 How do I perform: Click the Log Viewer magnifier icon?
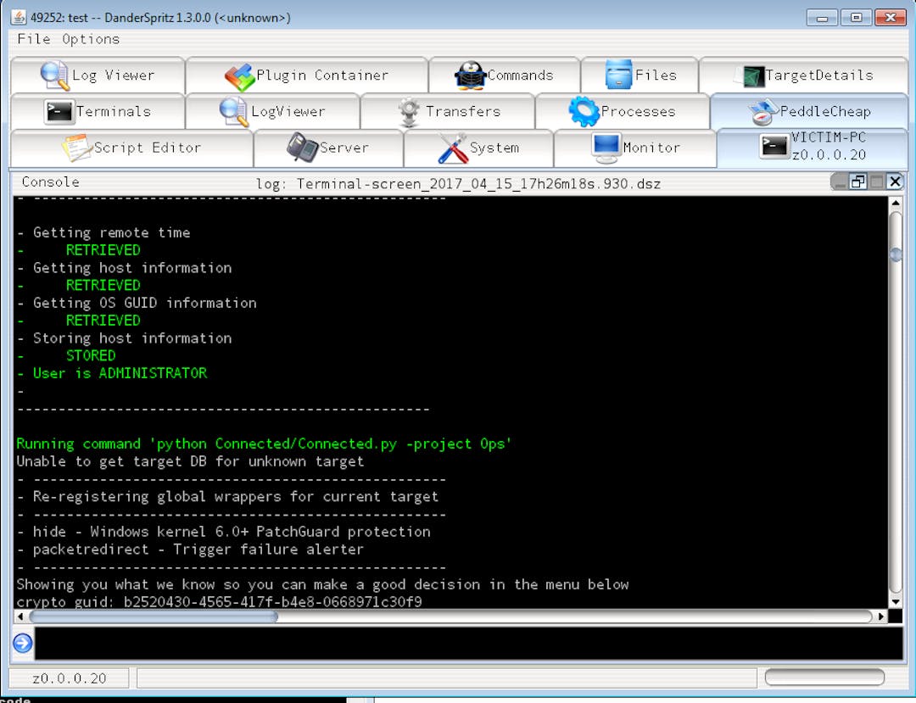pos(55,75)
